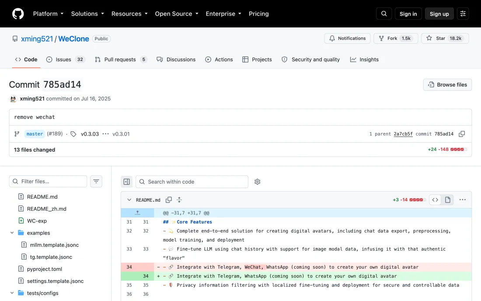Open the search magnifier in header
This screenshot has height=301, width=481.
[x=384, y=14]
